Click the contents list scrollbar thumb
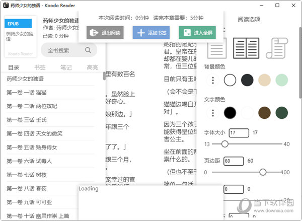The image size is (302, 221). click(x=104, y=76)
